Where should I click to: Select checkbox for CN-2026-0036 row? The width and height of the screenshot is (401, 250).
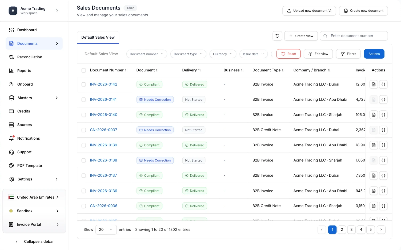pyautogui.click(x=84, y=206)
